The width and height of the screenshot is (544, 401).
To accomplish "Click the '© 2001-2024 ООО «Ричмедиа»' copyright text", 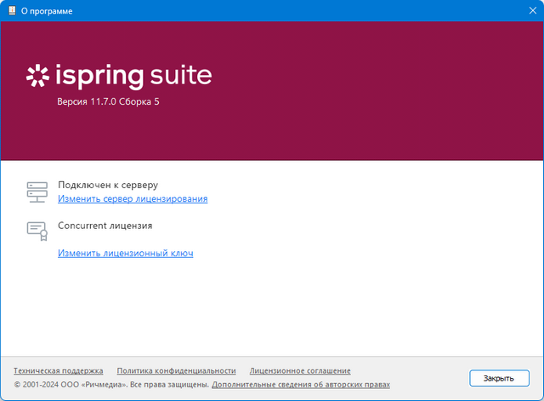I will point(70,385).
